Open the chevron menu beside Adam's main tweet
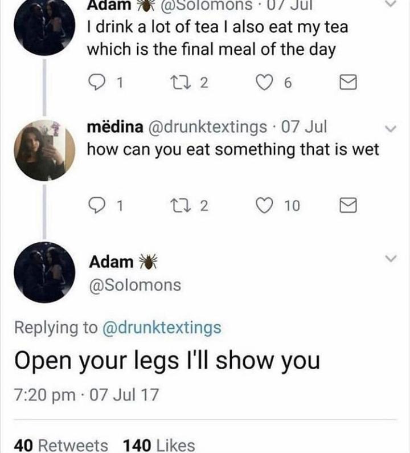Viewport: 410px width, 453px height. click(x=389, y=260)
